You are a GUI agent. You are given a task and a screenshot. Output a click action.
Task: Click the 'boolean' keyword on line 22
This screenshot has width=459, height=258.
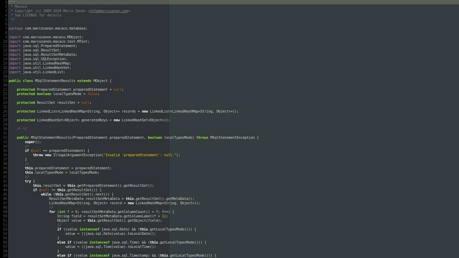point(44,94)
